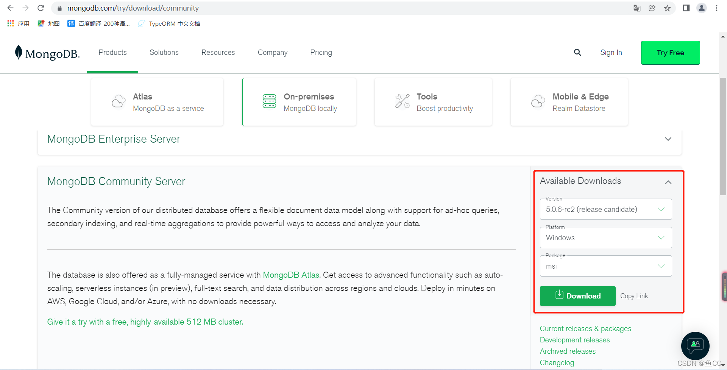Select the Mobile & Edge Realm Datastore card
Viewport: 727px width, 370px height.
click(569, 102)
